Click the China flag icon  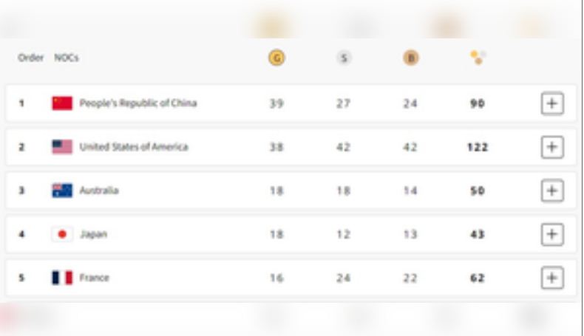pyautogui.click(x=62, y=103)
